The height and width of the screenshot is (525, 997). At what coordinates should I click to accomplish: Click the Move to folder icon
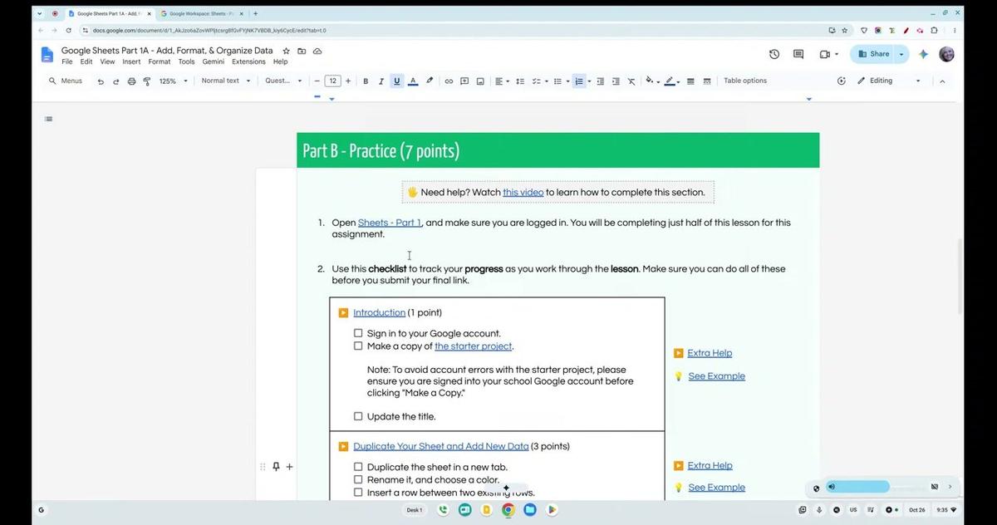click(x=302, y=51)
